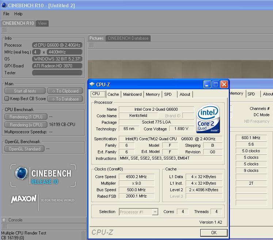Click the grip handle below Console checkbox
273x240 pixels.
pos(5,226)
